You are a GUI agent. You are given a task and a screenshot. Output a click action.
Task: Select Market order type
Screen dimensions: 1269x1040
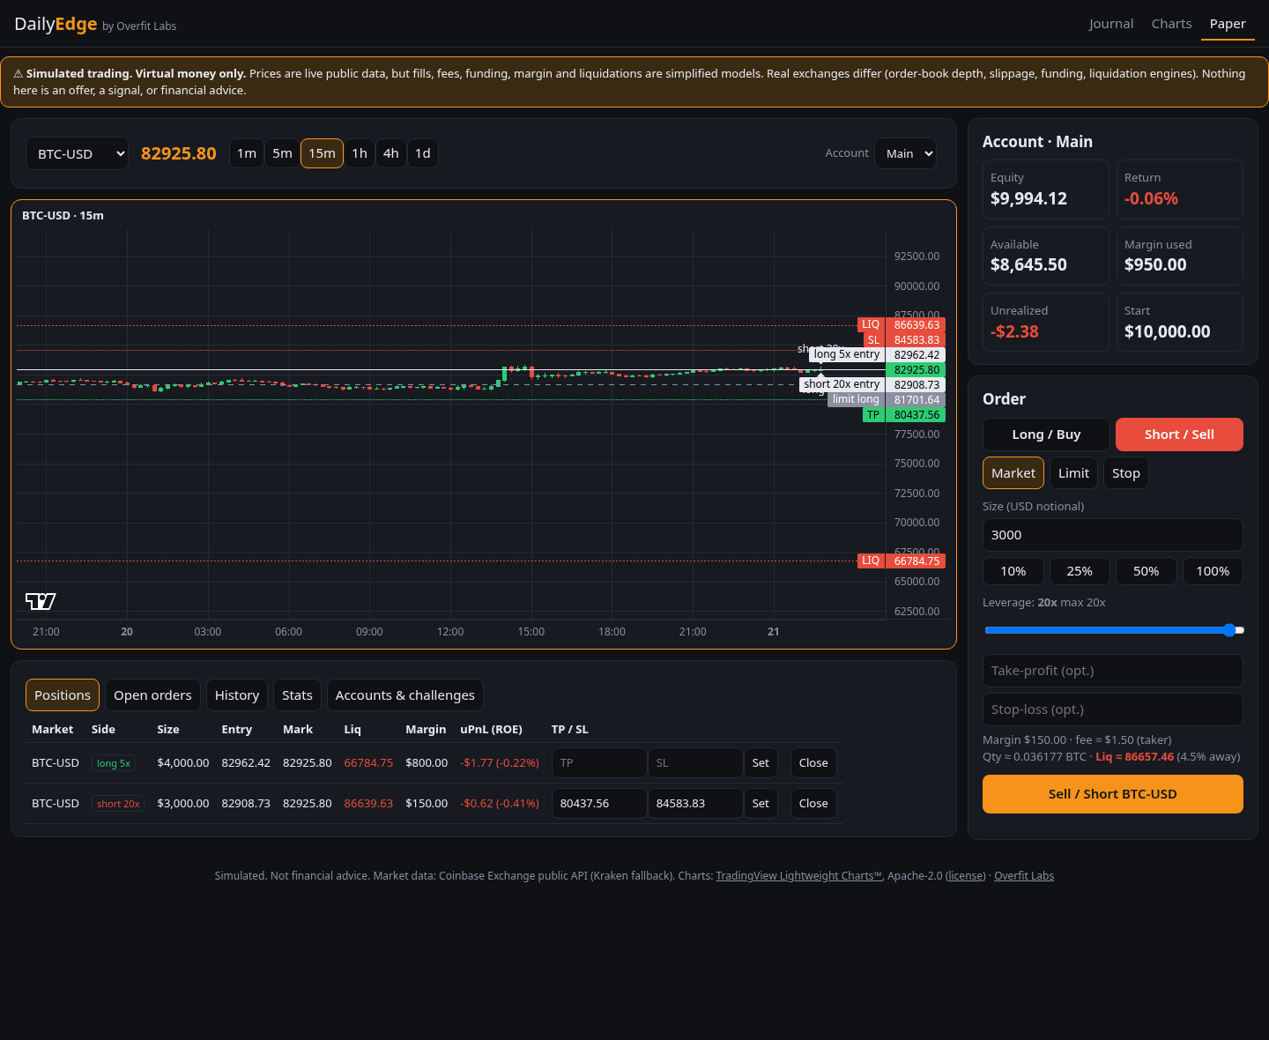point(1013,473)
